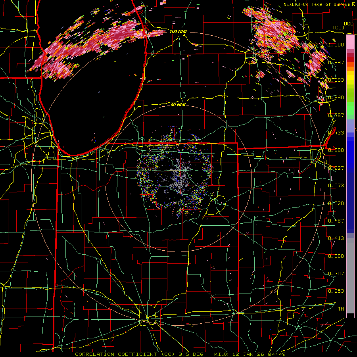The height and width of the screenshot is (357, 357).
Task: Click the TH label on the legend
Action: 341,309
